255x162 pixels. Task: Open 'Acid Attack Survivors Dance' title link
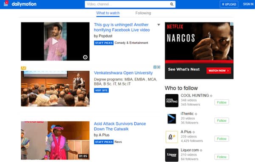click(120, 126)
